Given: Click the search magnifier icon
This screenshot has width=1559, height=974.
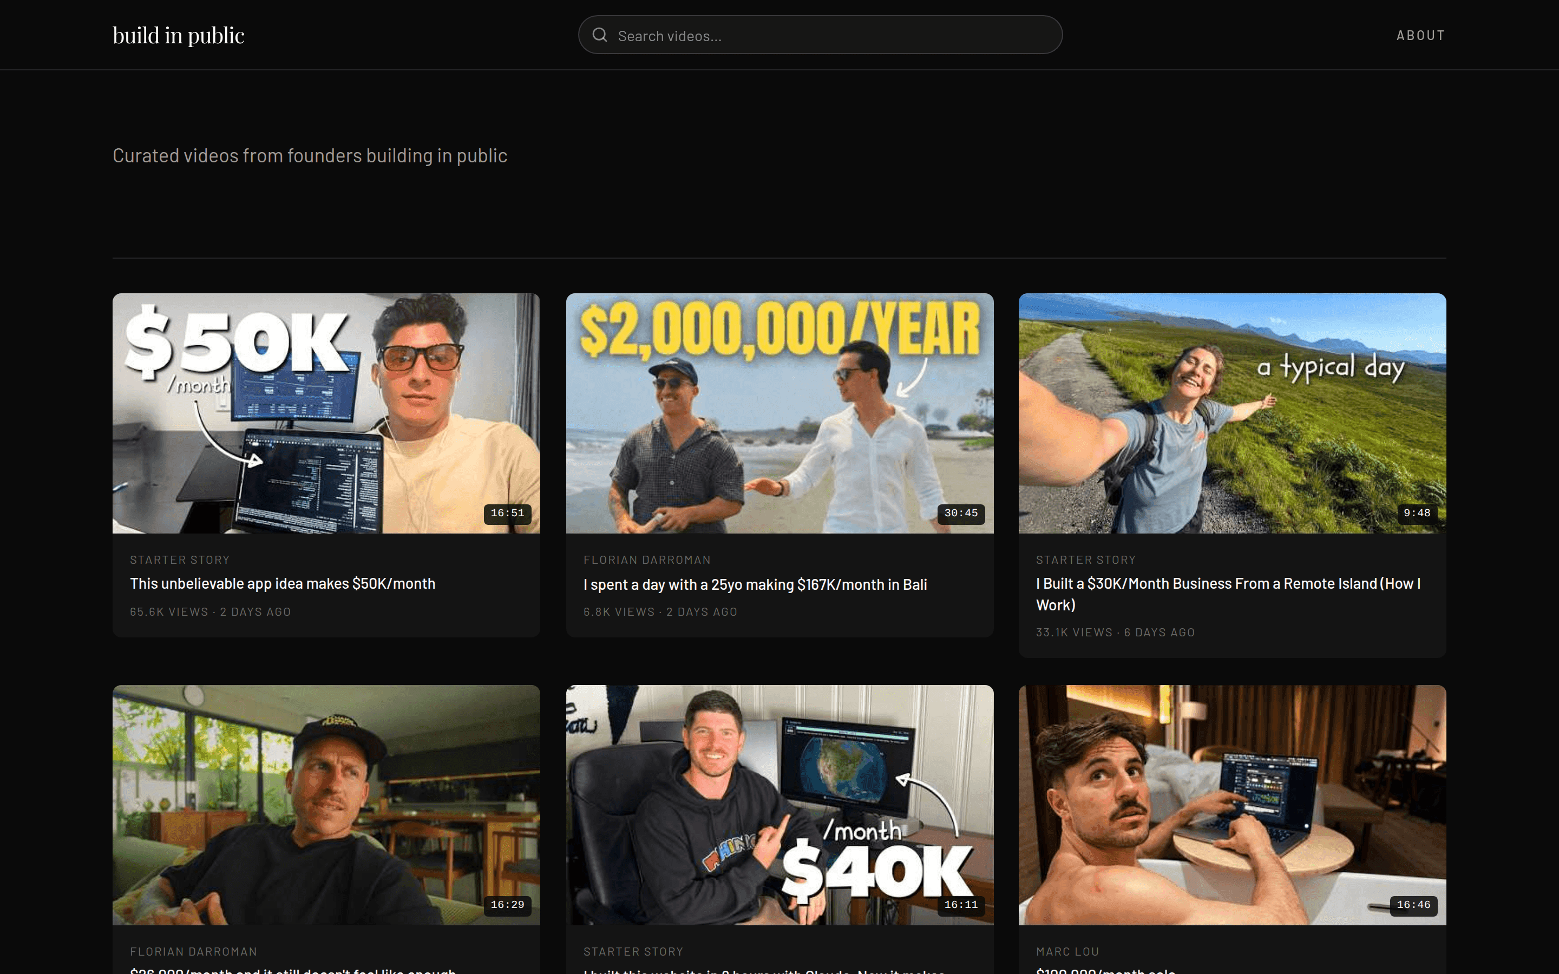Looking at the screenshot, I should (x=600, y=35).
